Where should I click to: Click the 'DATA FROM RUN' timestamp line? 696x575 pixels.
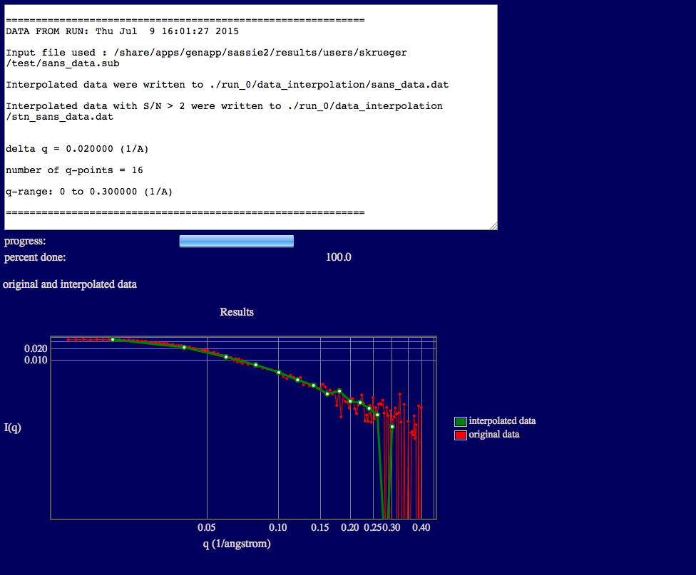coord(122,31)
